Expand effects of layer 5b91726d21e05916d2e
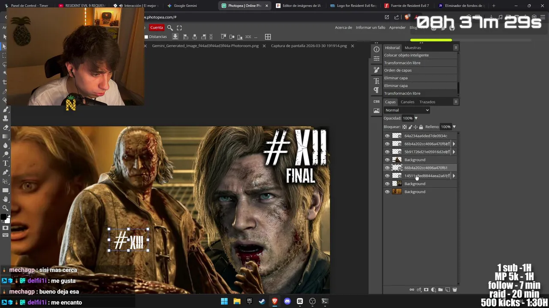The image size is (549, 308). click(454, 152)
